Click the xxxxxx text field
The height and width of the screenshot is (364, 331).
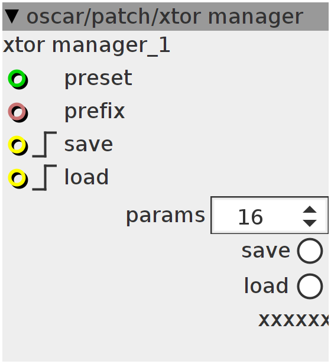(294, 320)
